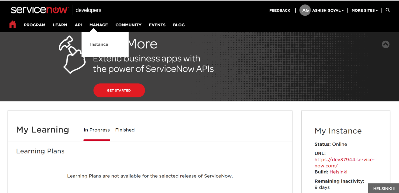Open the Learn menu
399x193 pixels.
(x=60, y=25)
